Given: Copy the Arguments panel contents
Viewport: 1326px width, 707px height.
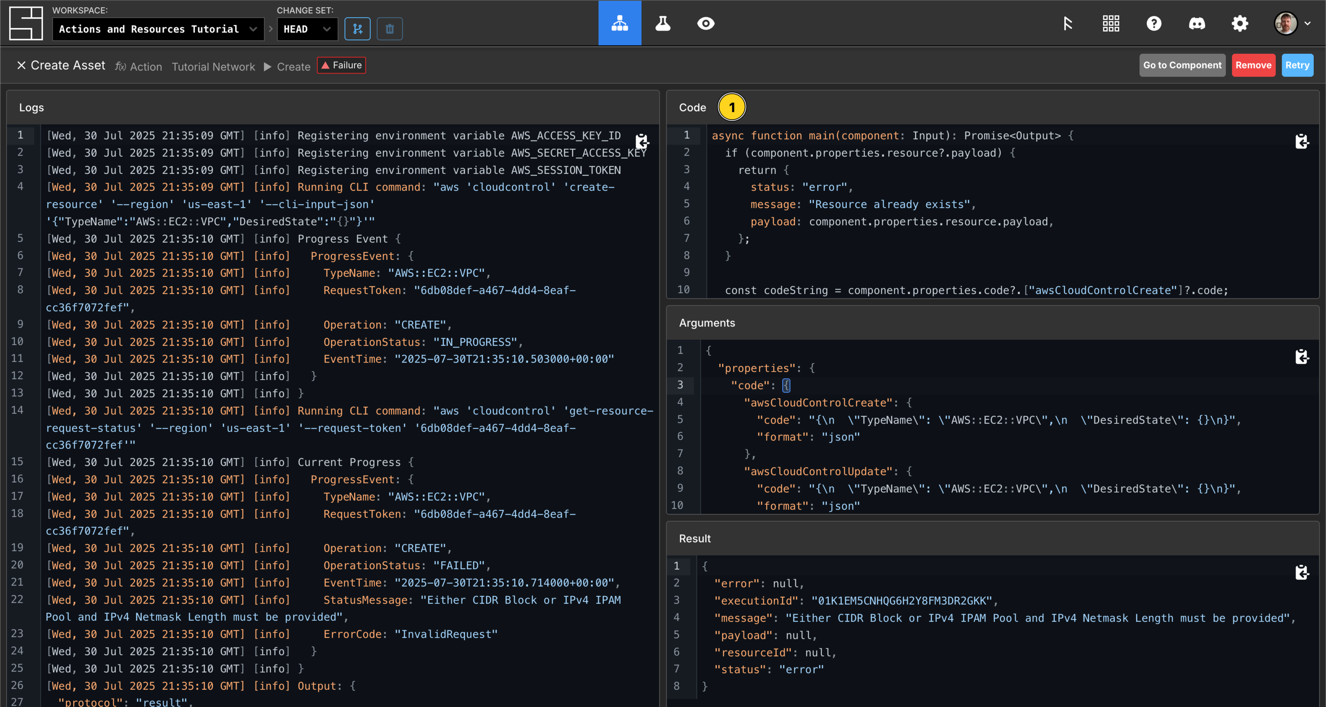Looking at the screenshot, I should pyautogui.click(x=1301, y=356).
